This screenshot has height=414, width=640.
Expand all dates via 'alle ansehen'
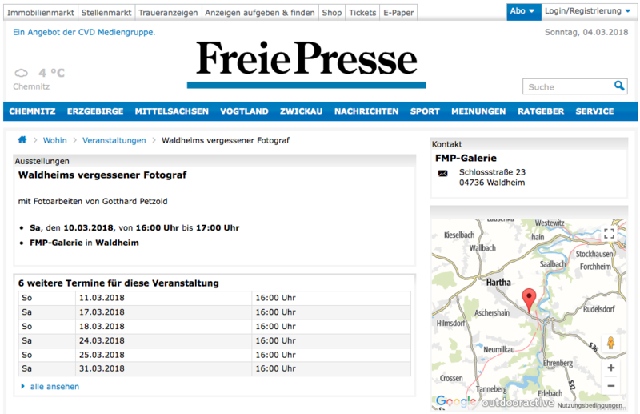point(54,387)
